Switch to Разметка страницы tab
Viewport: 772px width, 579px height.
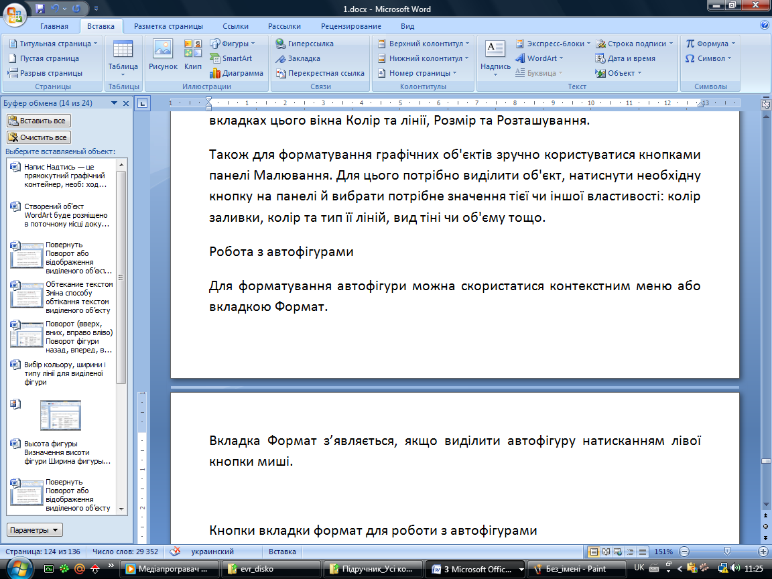pyautogui.click(x=168, y=26)
